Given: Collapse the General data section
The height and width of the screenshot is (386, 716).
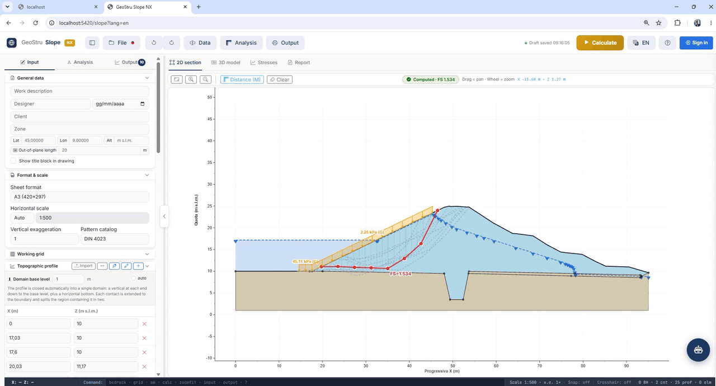Looking at the screenshot, I should coord(147,78).
